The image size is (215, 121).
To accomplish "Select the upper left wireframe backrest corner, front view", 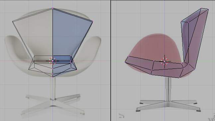I will click(13, 22).
